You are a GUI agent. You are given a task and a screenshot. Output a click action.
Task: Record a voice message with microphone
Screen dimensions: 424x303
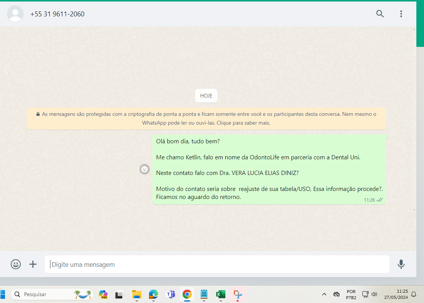pyautogui.click(x=401, y=264)
